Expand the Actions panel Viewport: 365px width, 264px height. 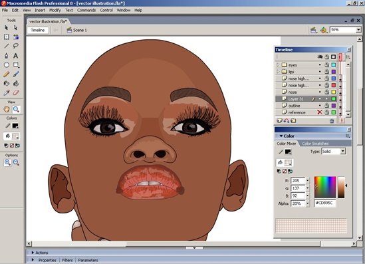(x=33, y=253)
